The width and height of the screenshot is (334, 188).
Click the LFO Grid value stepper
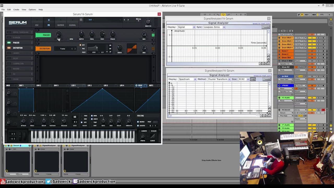point(75,122)
